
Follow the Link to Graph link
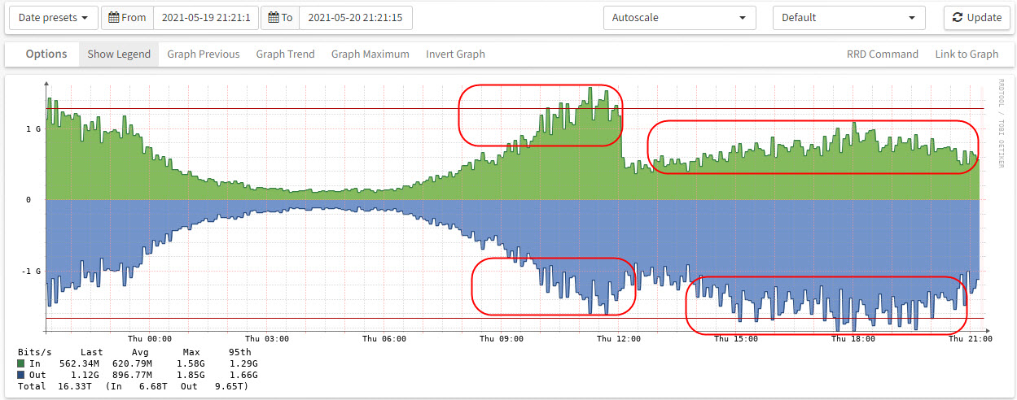coord(966,54)
